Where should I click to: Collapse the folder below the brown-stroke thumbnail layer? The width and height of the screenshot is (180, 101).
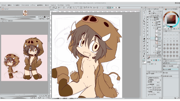coord(154,46)
